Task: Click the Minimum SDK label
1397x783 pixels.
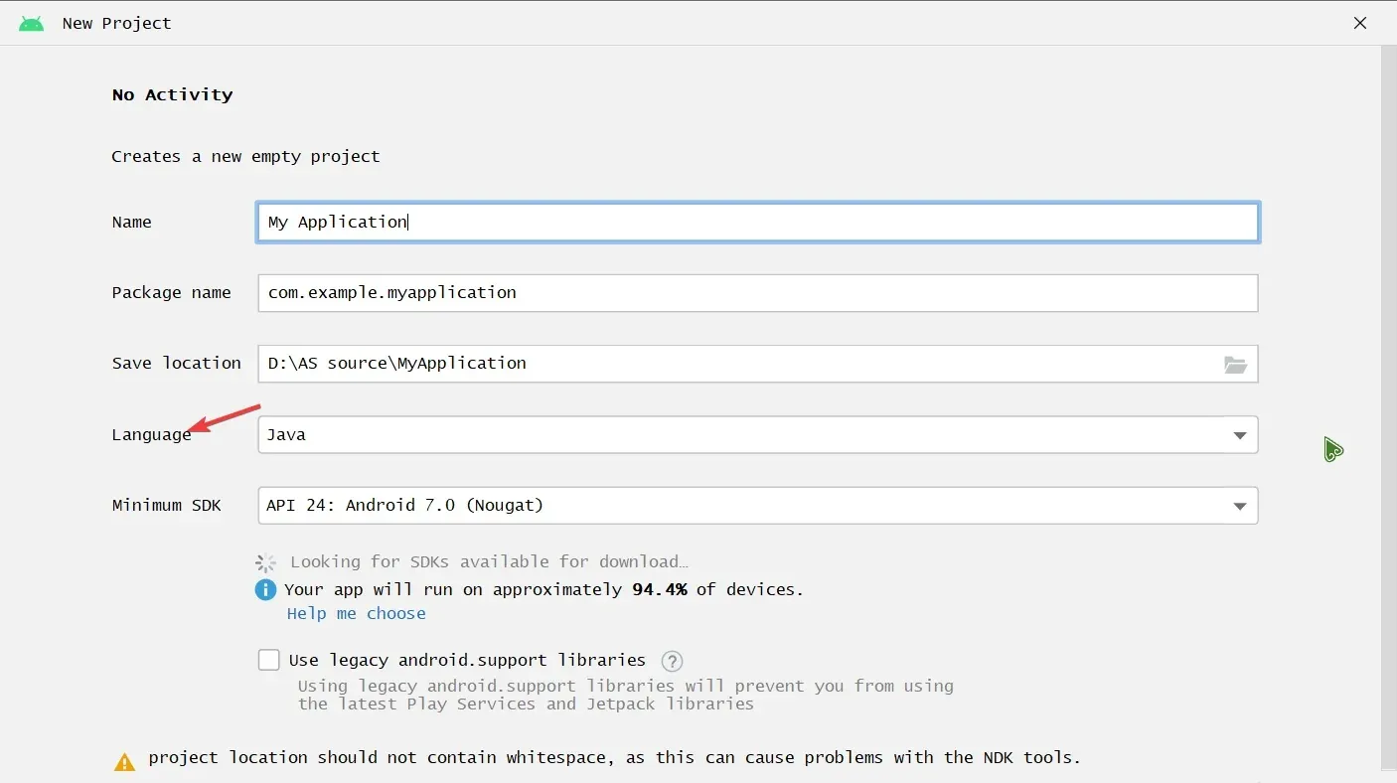Action: (x=167, y=505)
